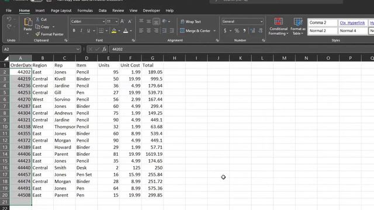Apply cell borders icon

pyautogui.click(x=101, y=31)
